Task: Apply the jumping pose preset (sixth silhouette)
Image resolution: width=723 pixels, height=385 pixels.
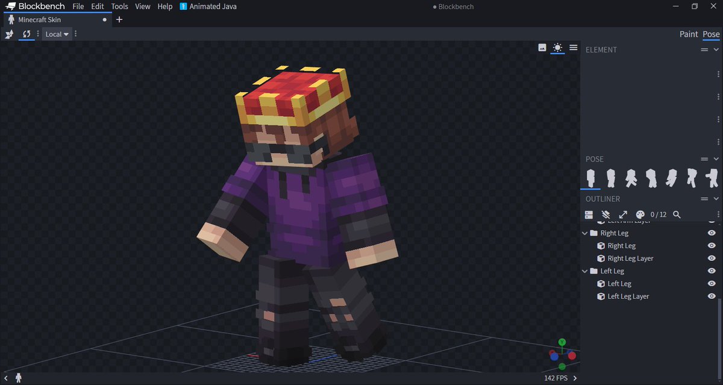Action: 692,177
